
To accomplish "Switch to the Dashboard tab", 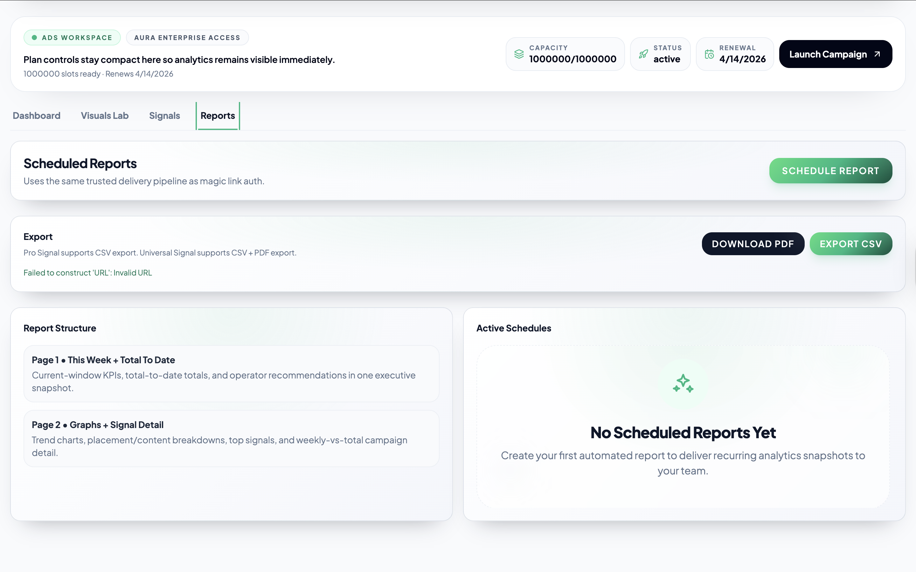I will click(36, 115).
